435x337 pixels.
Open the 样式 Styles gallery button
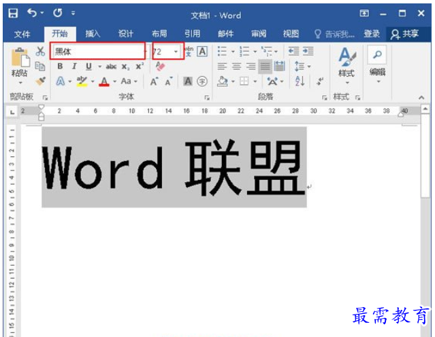coord(347,65)
